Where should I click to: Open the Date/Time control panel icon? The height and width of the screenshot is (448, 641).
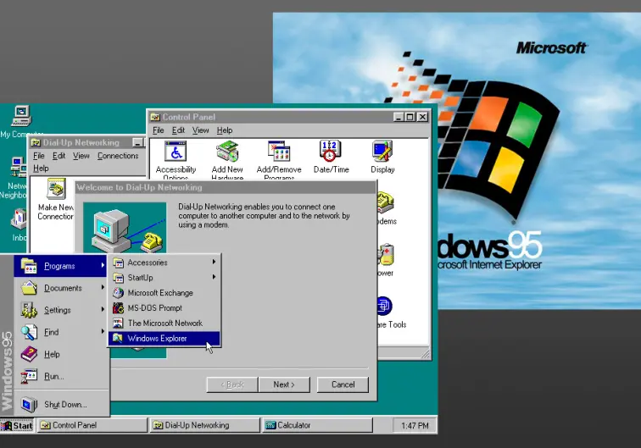(x=331, y=153)
